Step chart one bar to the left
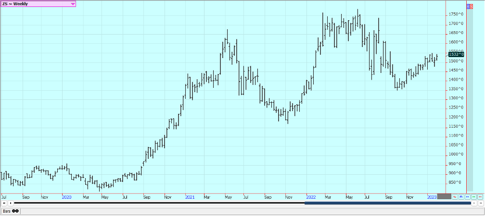Image resolution: width=485 pixels, height=216 pixels. (x=11, y=204)
